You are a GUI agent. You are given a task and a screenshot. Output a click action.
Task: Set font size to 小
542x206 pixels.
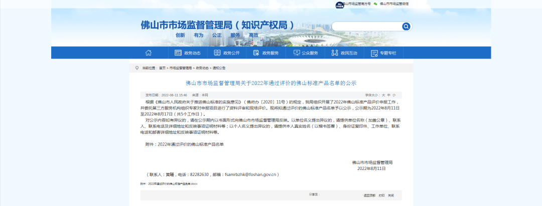click(x=394, y=95)
